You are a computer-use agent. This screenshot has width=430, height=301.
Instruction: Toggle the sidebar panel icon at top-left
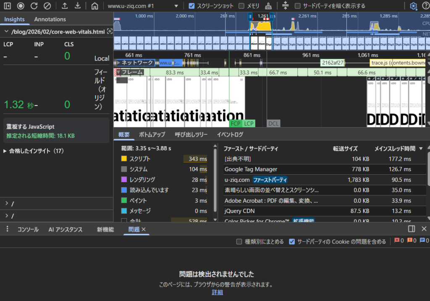[8, 6]
